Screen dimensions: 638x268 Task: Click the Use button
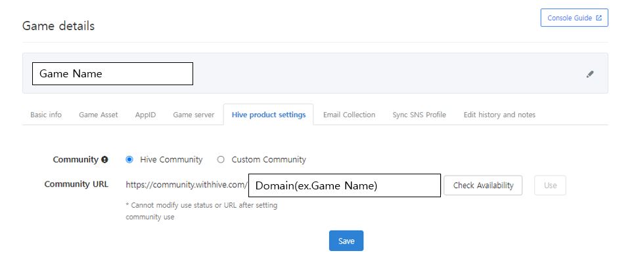click(x=550, y=185)
